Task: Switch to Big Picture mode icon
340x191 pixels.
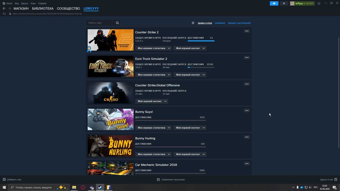Action: pyautogui.click(x=319, y=3)
